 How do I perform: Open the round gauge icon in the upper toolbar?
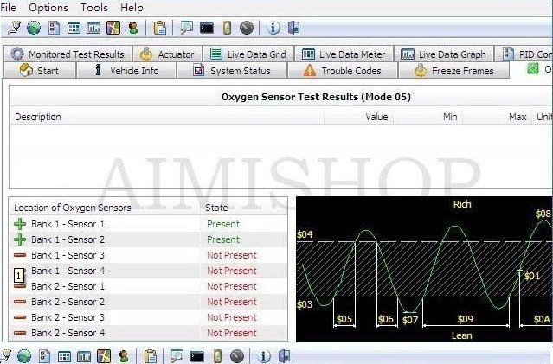pyautogui.click(x=247, y=28)
